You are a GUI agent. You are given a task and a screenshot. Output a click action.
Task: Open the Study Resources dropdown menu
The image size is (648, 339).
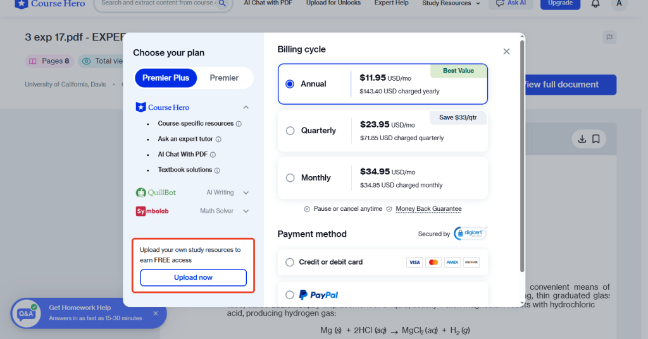451,4
